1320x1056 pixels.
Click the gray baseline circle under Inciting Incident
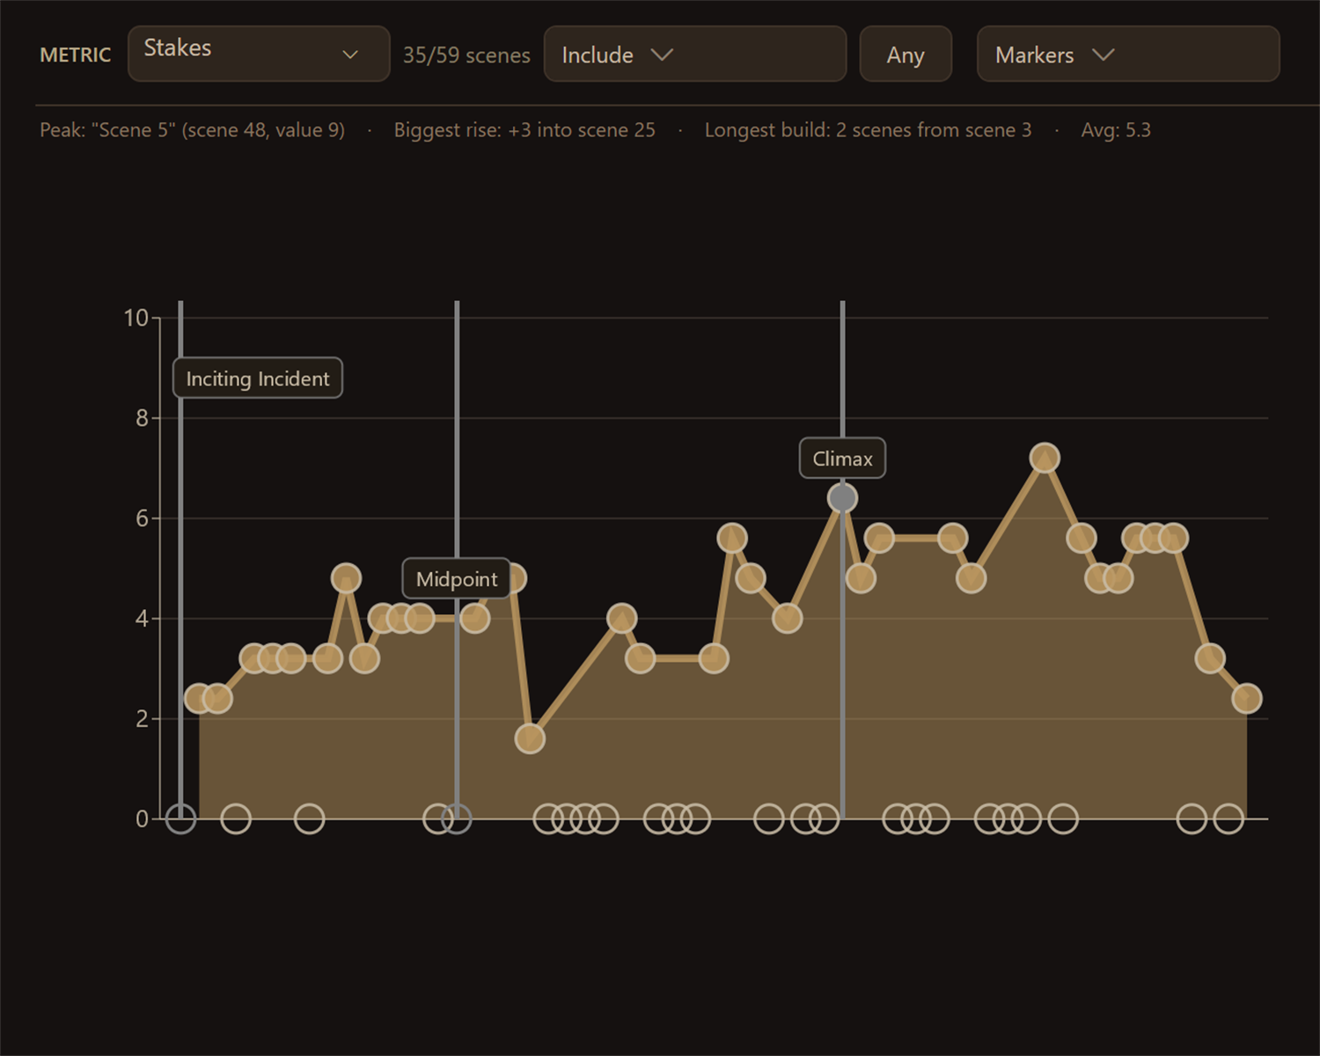tap(180, 818)
